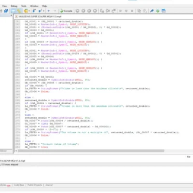Click "Volume is more than the maximum allowable" string
The height and width of the screenshot is (193, 193).
[x=92, y=106]
